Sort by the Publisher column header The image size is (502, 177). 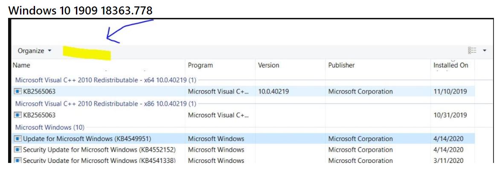[342, 65]
